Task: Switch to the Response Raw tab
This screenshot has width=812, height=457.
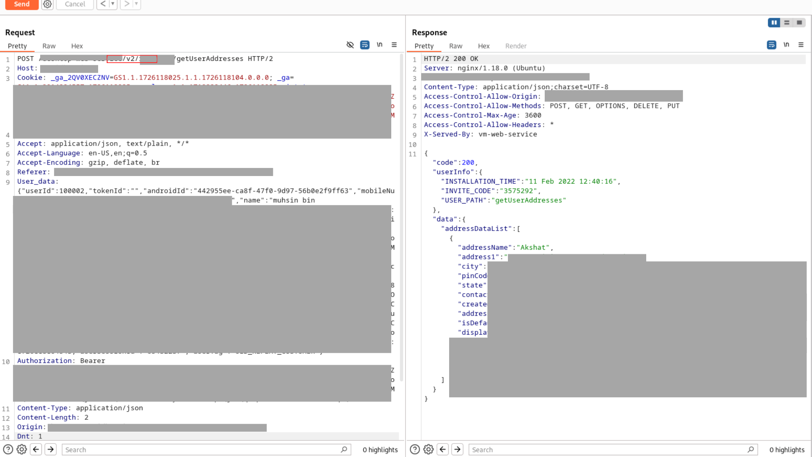Action: [456, 46]
